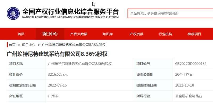Open the 产权大数据 navigation tab

(x=79, y=34)
